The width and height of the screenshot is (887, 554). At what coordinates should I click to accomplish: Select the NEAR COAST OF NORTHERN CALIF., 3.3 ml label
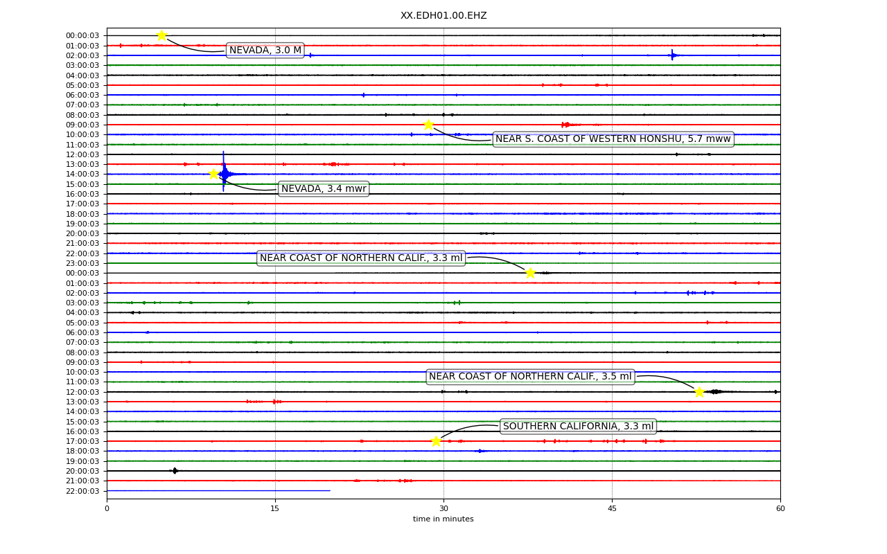[x=361, y=258]
